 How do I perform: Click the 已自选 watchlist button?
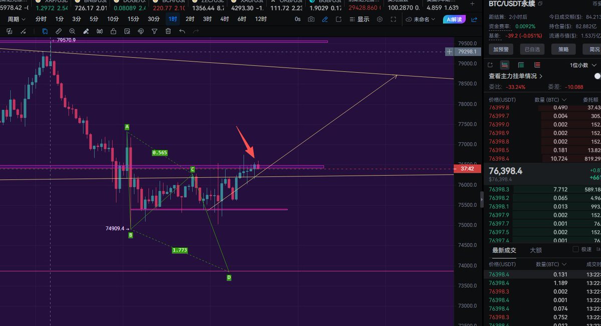[x=532, y=49]
